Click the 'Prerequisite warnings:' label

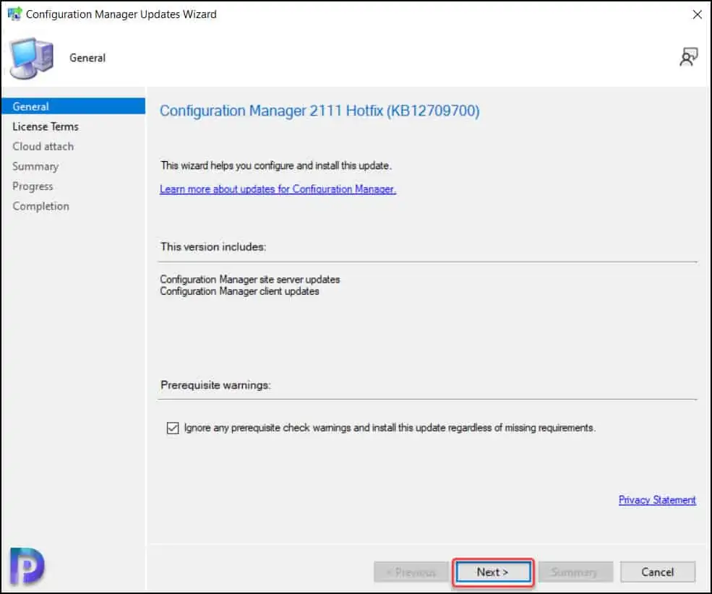click(x=215, y=385)
